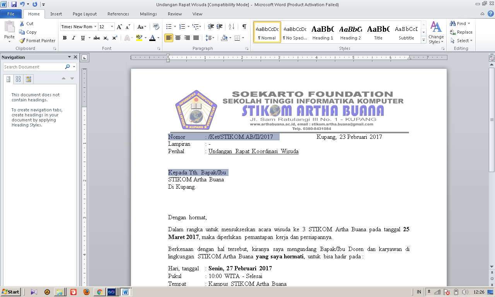
Task: Apply strikethrough to selected text
Action: coord(96,38)
